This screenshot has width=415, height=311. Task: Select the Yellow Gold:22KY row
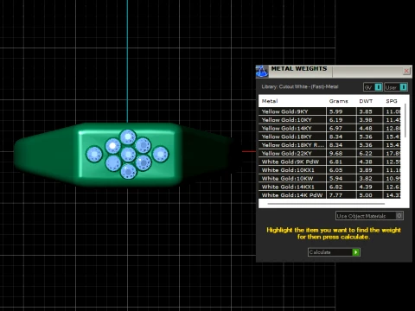329,153
